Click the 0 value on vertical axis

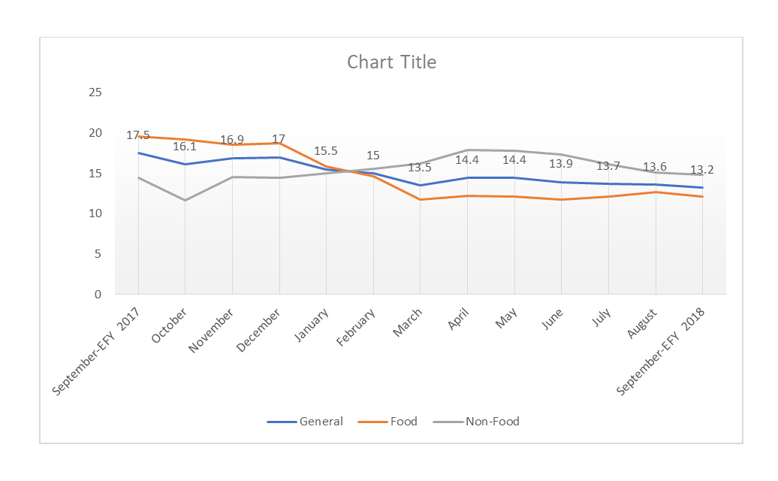pos(98,294)
